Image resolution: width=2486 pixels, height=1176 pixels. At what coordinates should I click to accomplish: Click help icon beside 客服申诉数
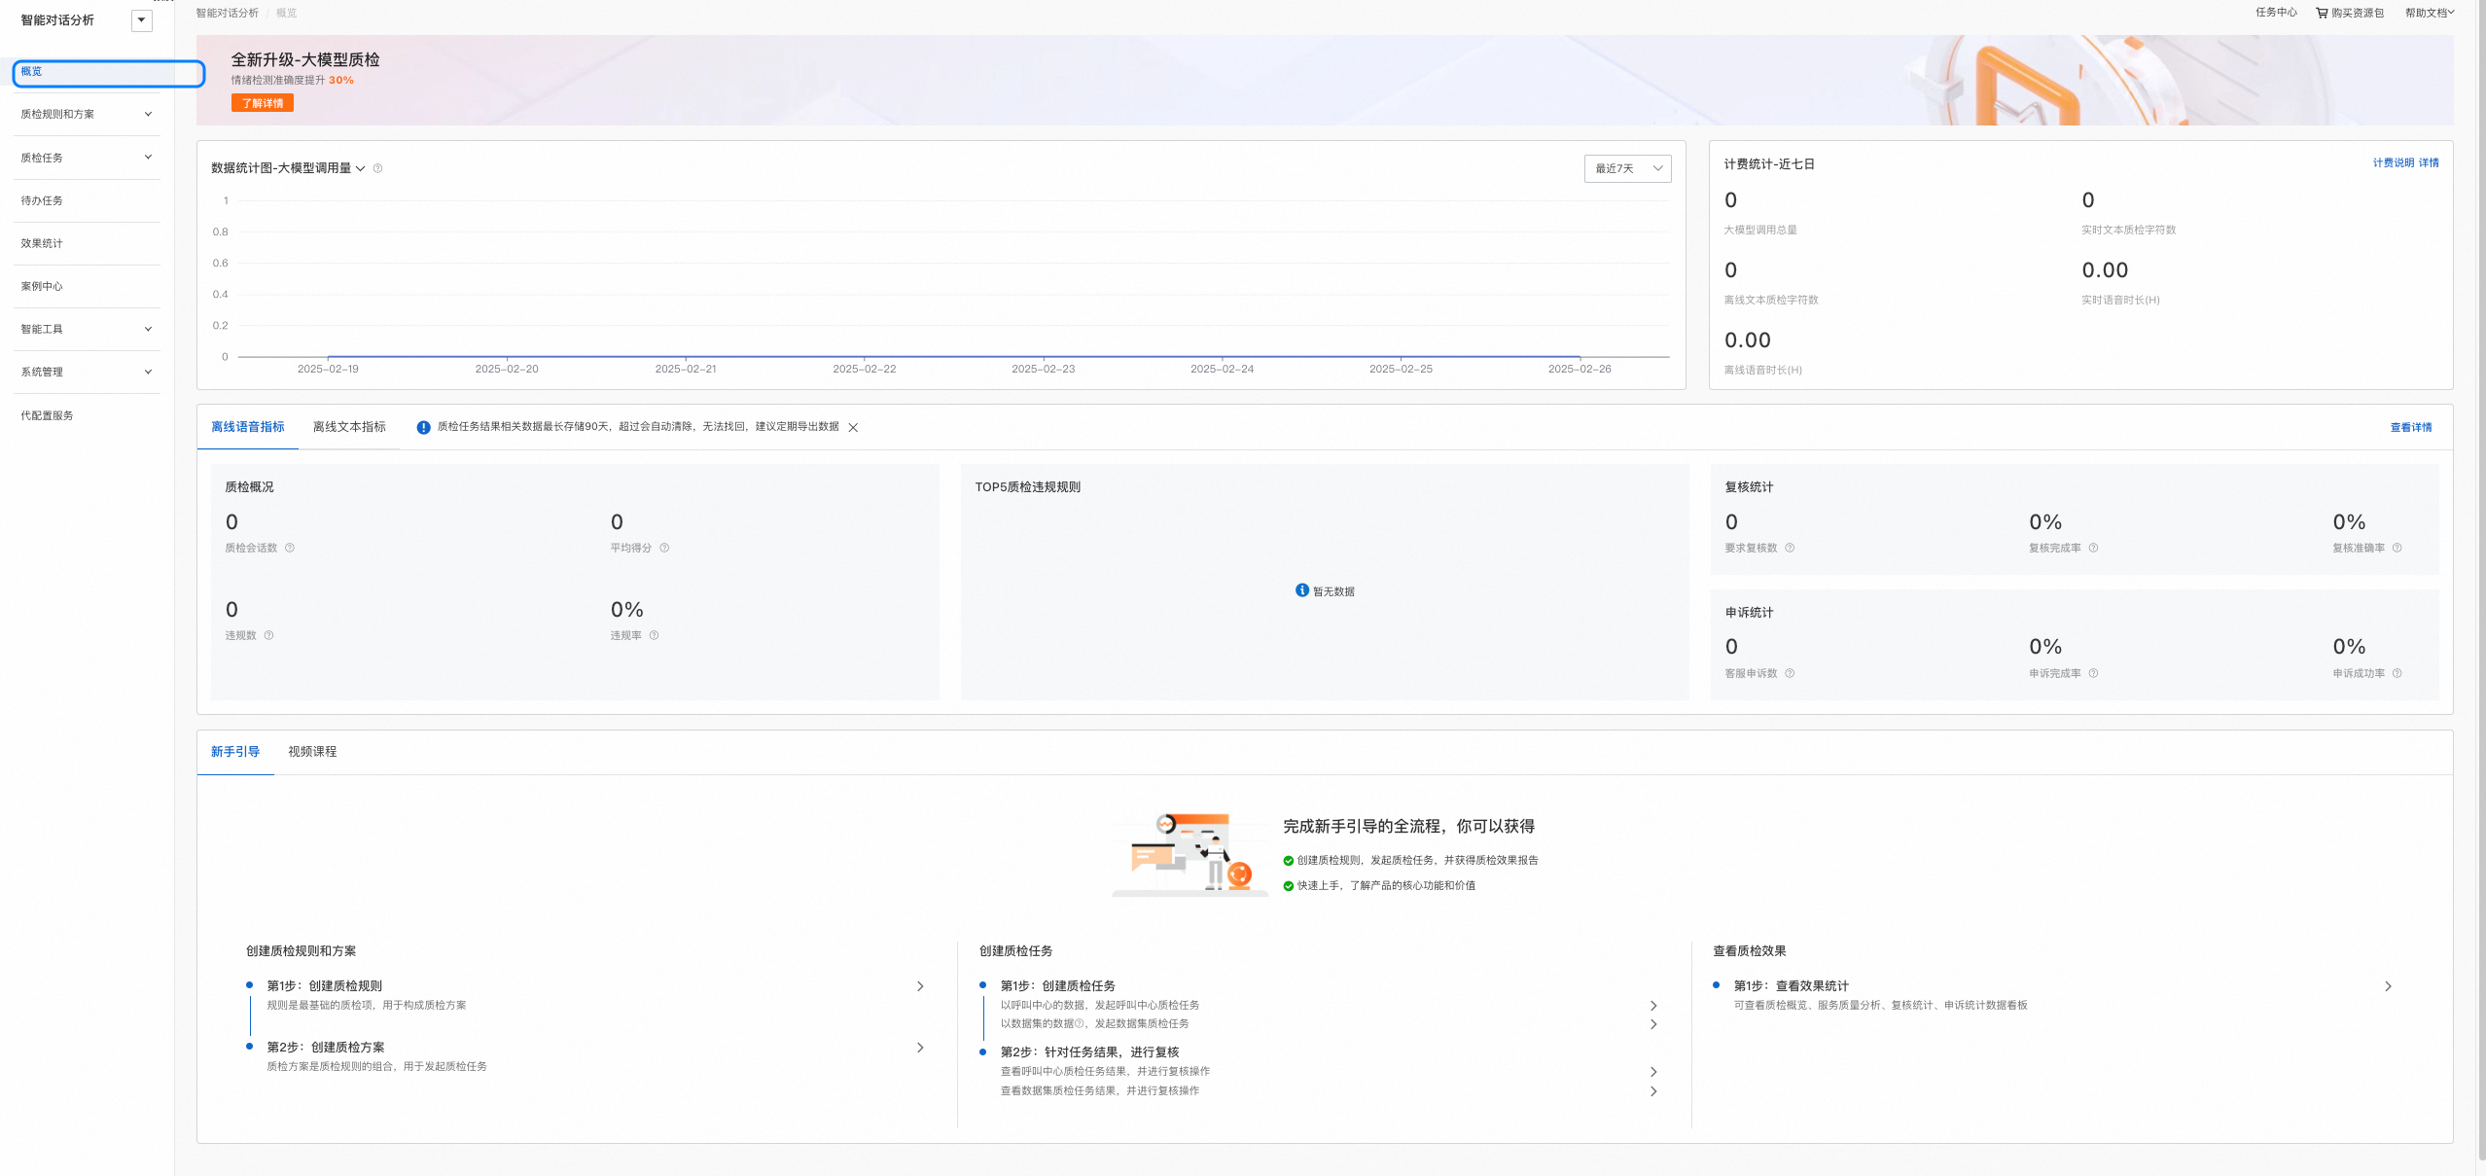pyautogui.click(x=1790, y=673)
